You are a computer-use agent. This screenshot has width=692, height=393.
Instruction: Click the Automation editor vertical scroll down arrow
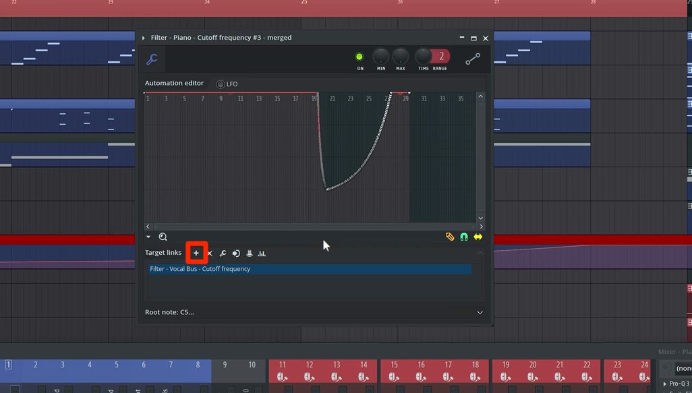point(481,218)
